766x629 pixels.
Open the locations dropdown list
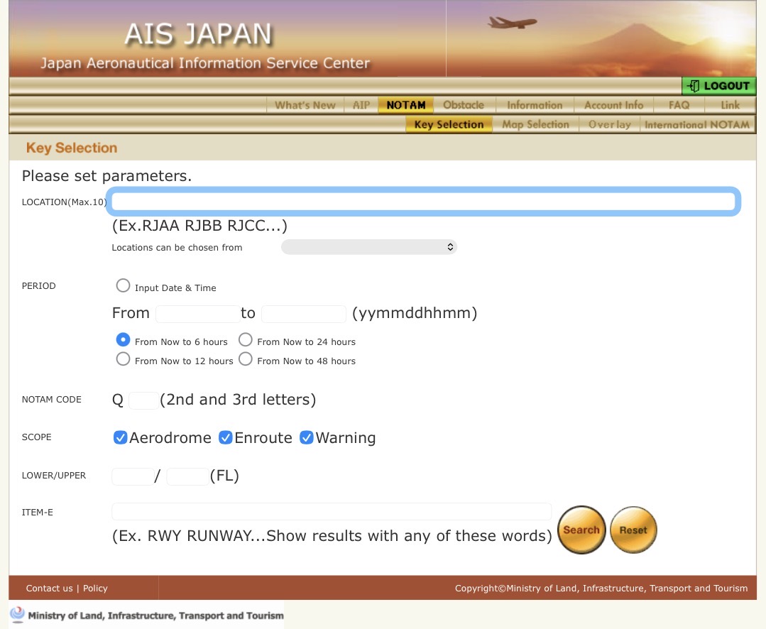(x=368, y=246)
